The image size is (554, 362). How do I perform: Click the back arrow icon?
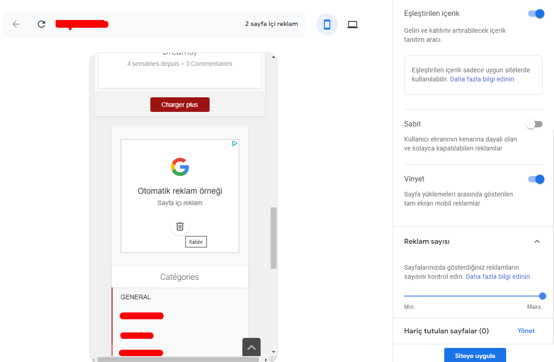[x=16, y=24]
